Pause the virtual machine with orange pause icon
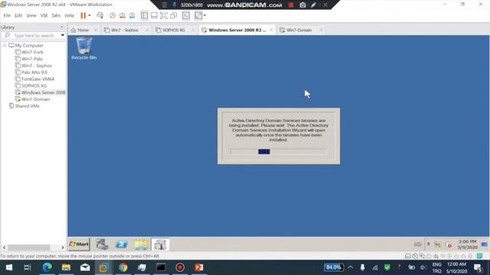The width and height of the screenshot is (490, 275). click(83, 15)
